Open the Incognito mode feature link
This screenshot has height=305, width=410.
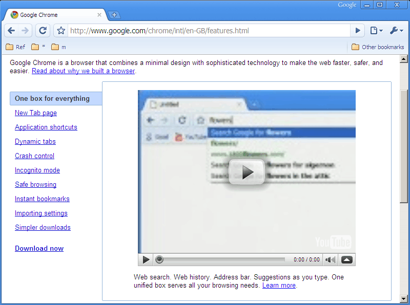(37, 170)
